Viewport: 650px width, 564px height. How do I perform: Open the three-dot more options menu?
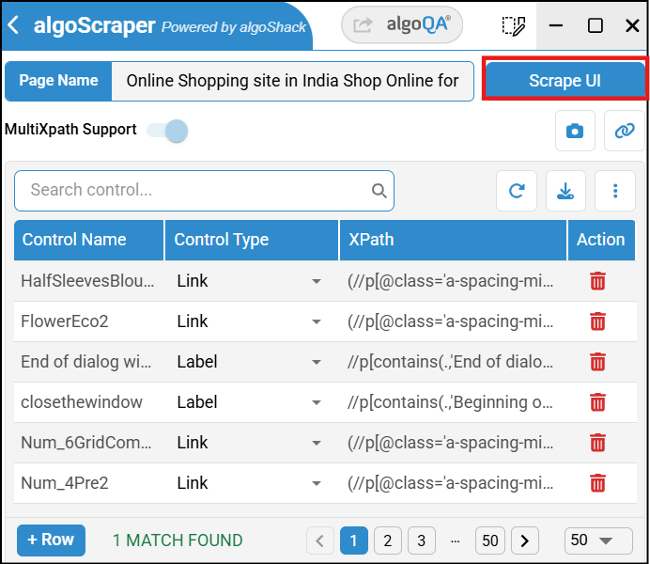point(616,191)
